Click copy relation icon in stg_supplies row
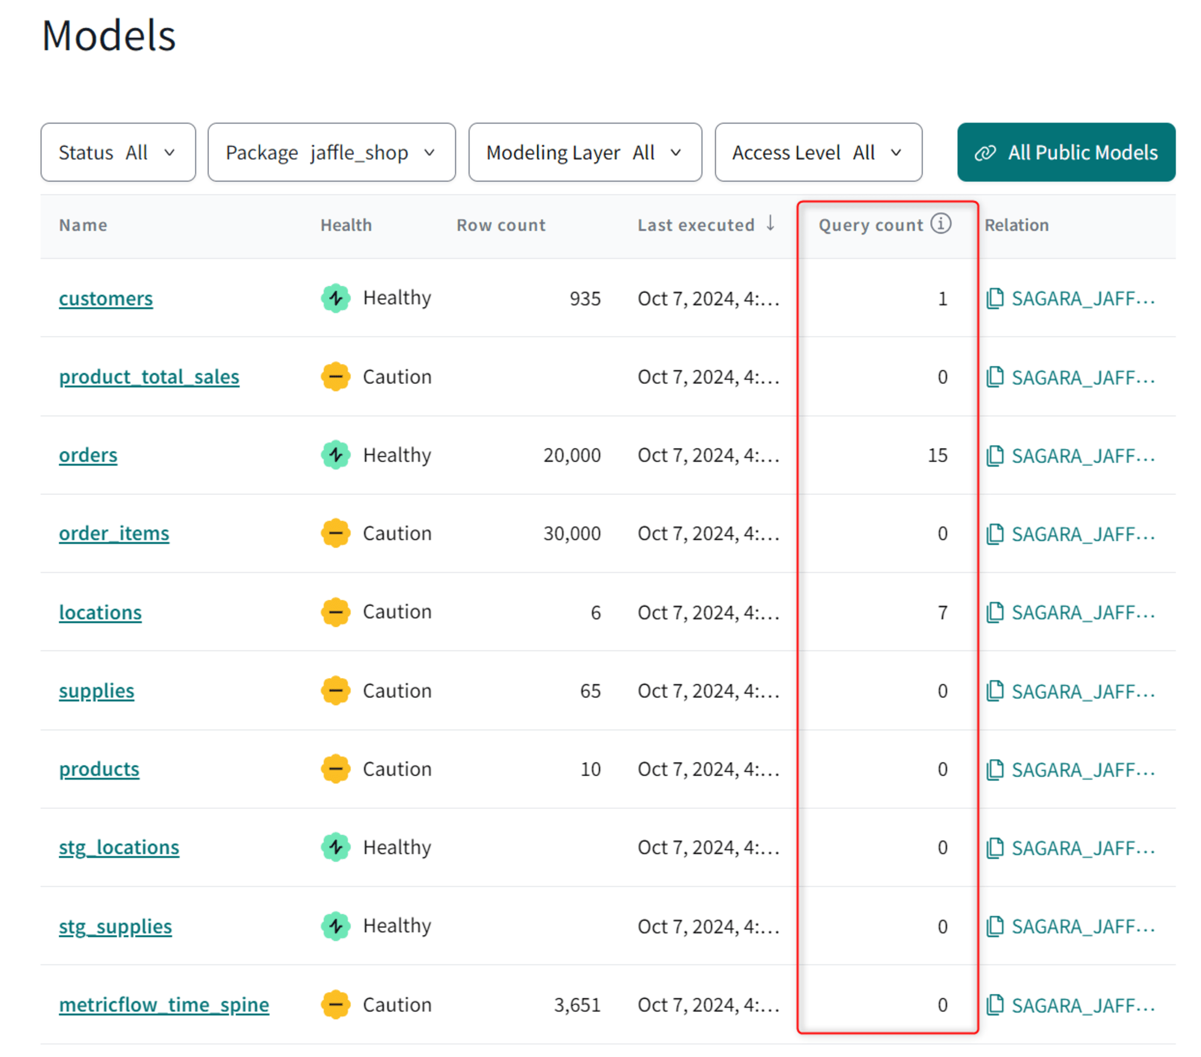The width and height of the screenshot is (1201, 1057). (995, 927)
